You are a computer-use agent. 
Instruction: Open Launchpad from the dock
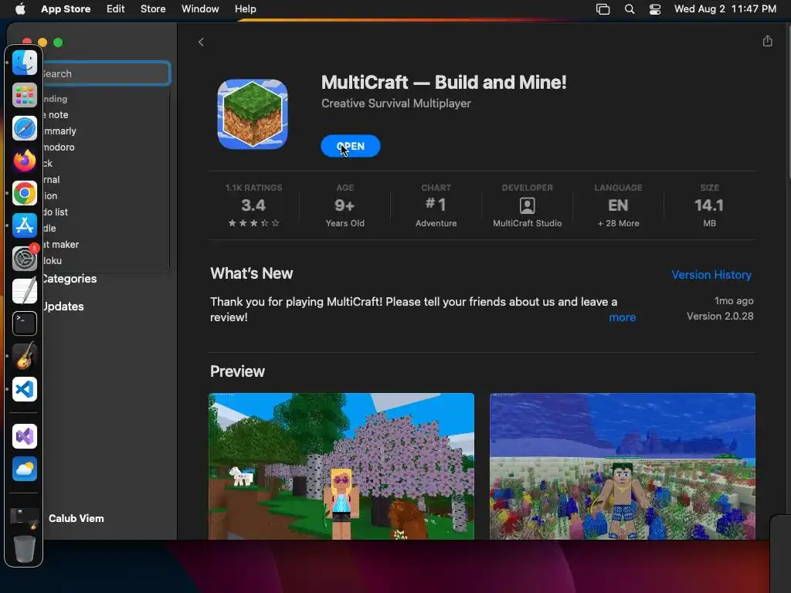(x=24, y=95)
